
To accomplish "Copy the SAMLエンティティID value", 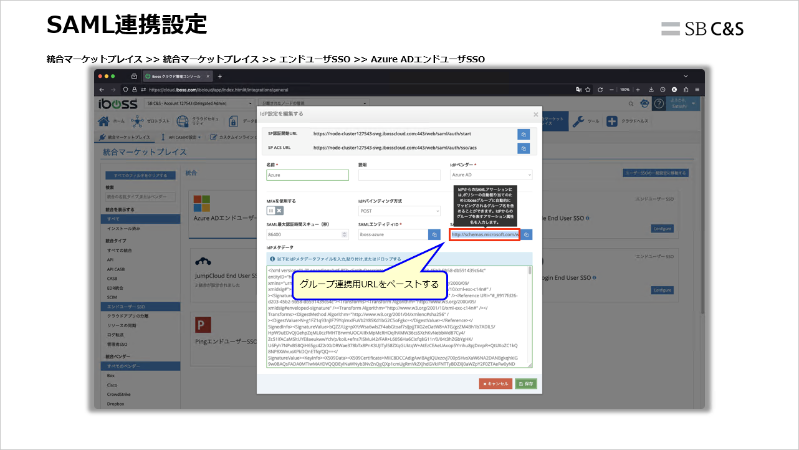I will coord(434,234).
